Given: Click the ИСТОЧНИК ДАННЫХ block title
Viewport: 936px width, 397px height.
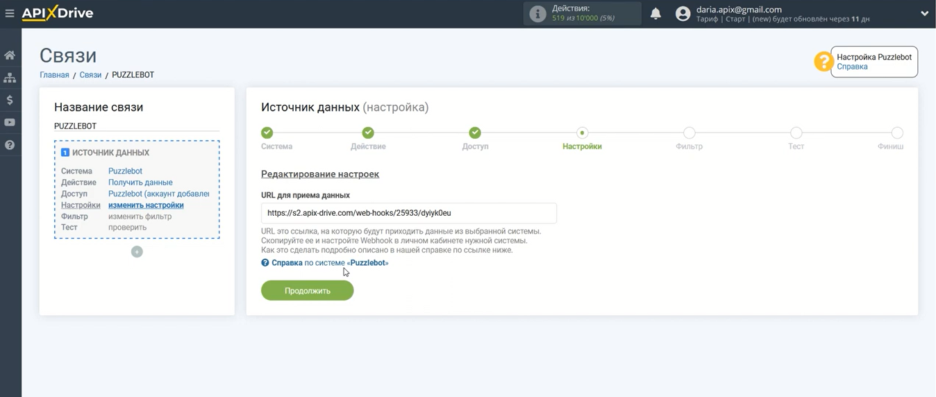Looking at the screenshot, I should (110, 153).
